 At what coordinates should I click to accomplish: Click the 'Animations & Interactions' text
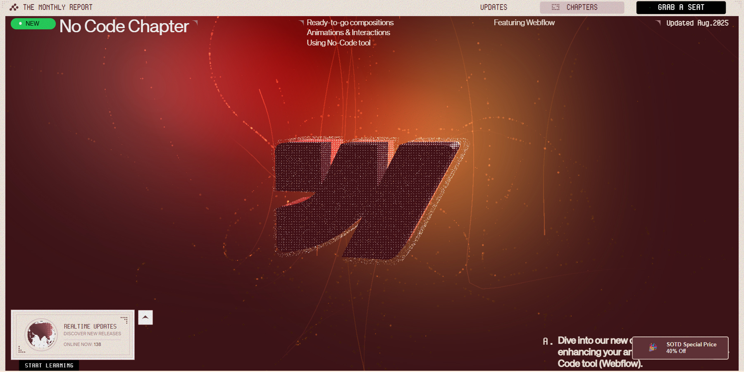pyautogui.click(x=348, y=33)
